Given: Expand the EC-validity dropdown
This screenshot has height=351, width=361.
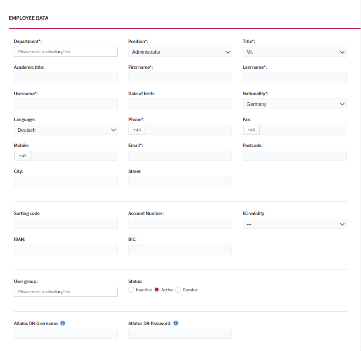Looking at the screenshot, I should coord(294,224).
